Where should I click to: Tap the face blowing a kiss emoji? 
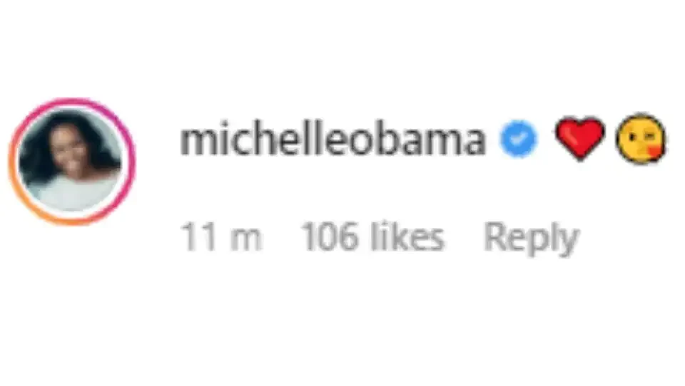coord(641,139)
